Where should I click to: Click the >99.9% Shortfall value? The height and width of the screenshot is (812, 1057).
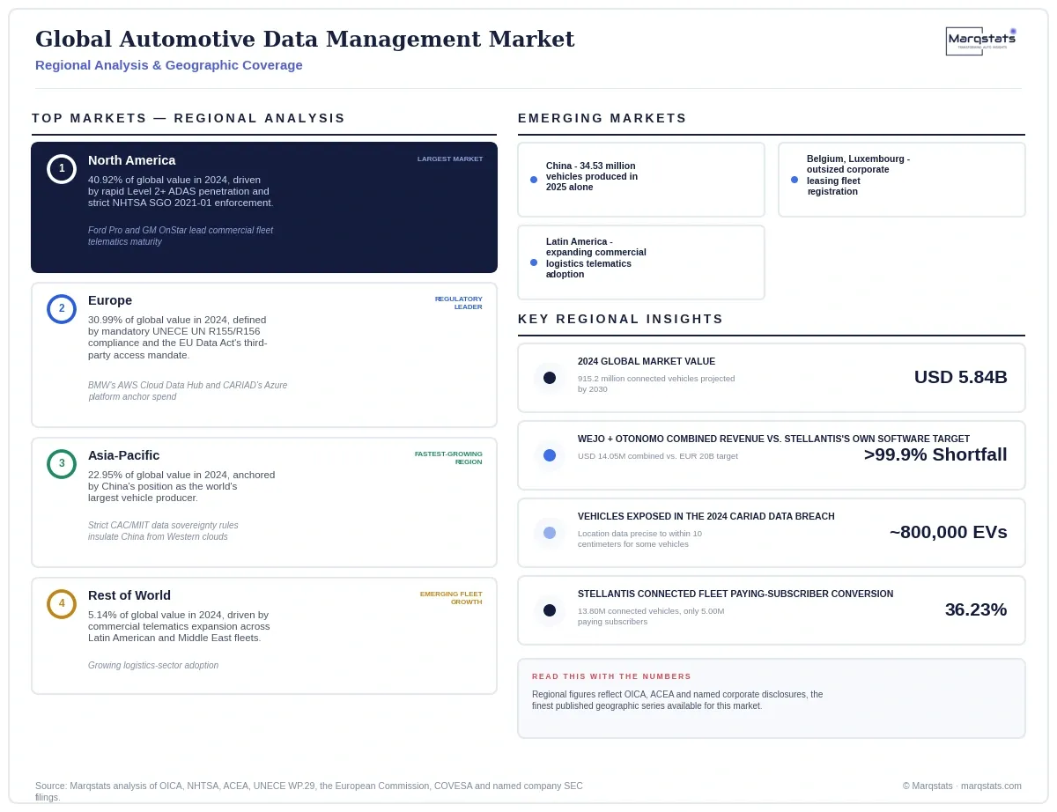[935, 454]
